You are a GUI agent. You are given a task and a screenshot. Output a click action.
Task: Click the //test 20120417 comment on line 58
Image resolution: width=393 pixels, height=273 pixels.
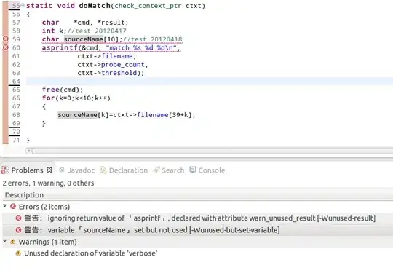click(x=97, y=31)
